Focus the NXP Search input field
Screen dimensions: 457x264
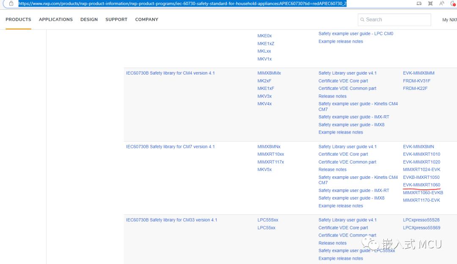394,19
